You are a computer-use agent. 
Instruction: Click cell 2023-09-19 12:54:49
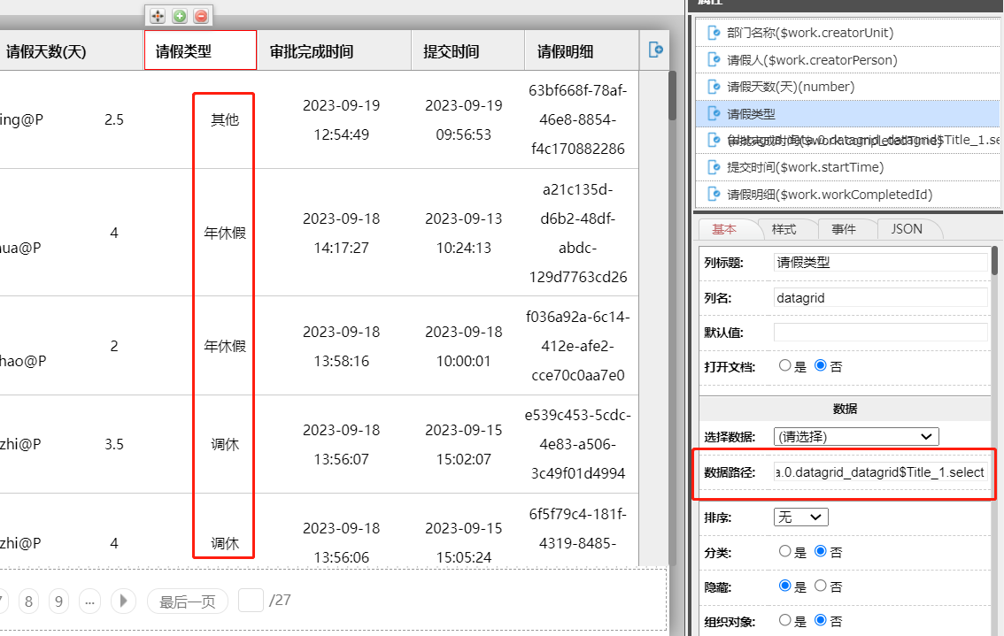[341, 119]
